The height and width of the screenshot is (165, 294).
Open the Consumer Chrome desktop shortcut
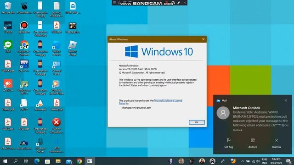click(24, 48)
